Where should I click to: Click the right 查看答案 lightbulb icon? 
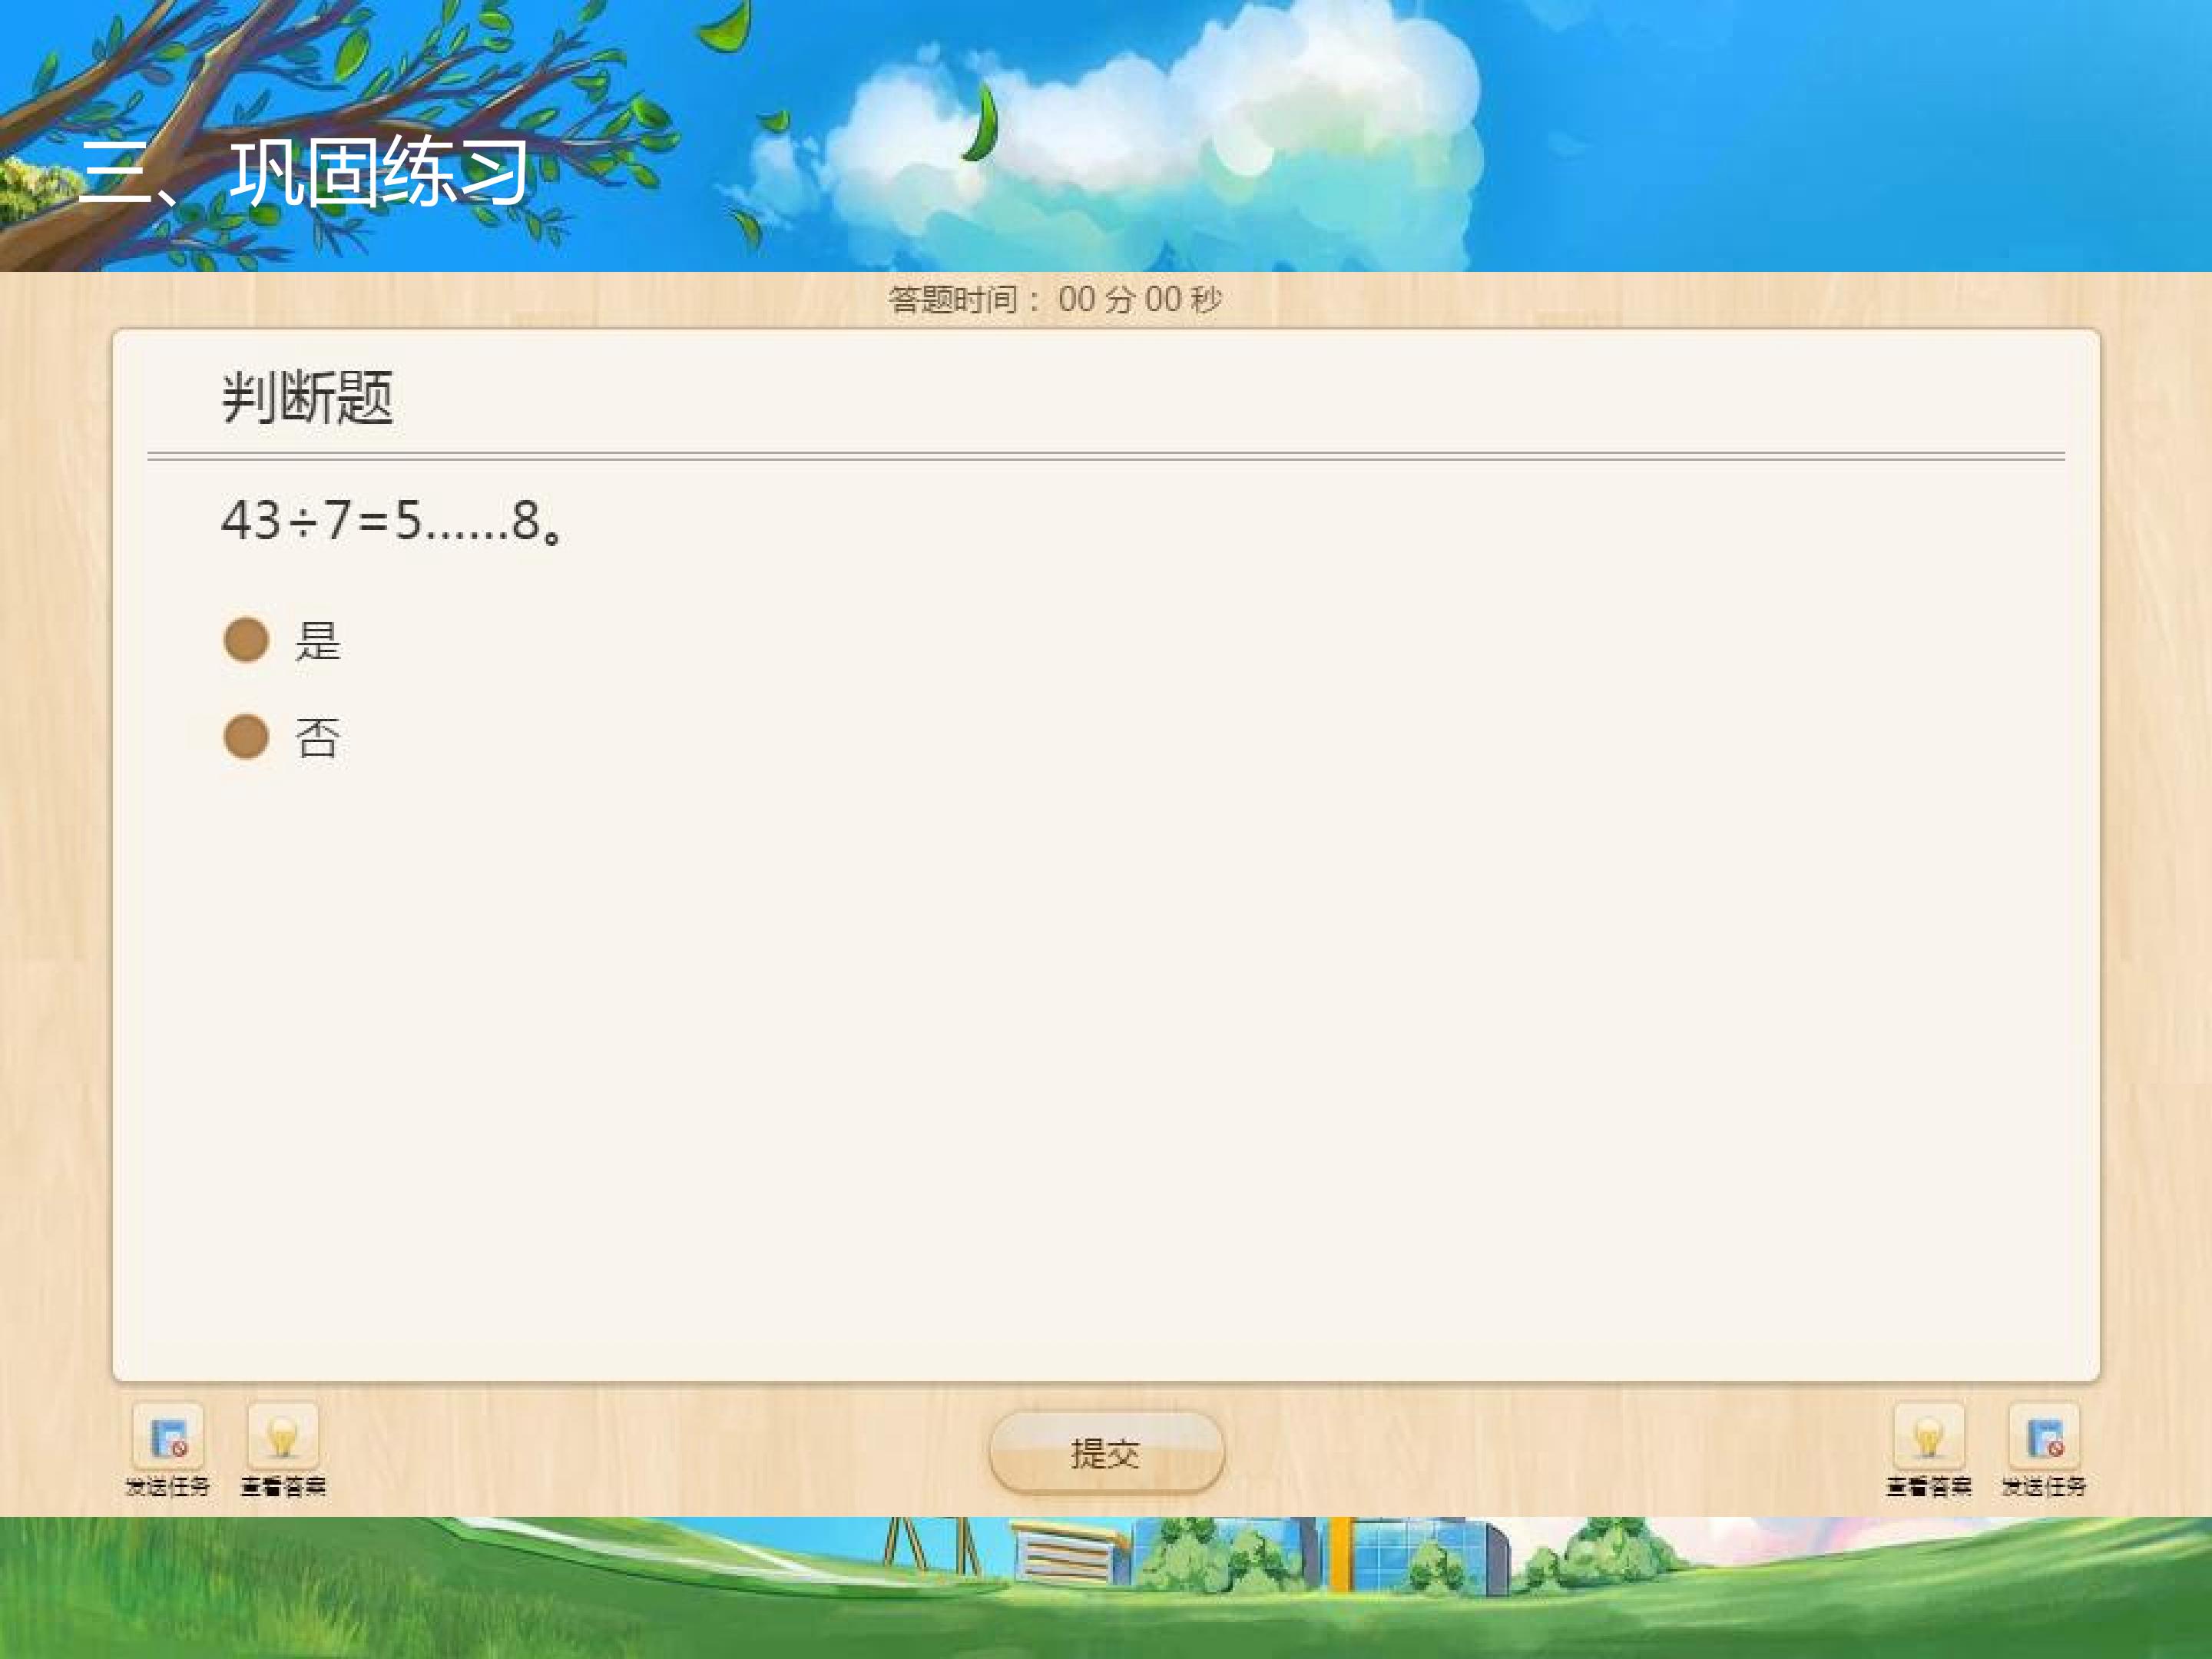click(x=1928, y=1437)
